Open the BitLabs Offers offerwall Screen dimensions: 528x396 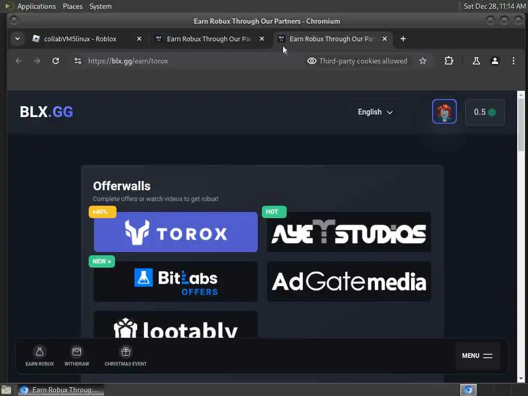tap(176, 282)
